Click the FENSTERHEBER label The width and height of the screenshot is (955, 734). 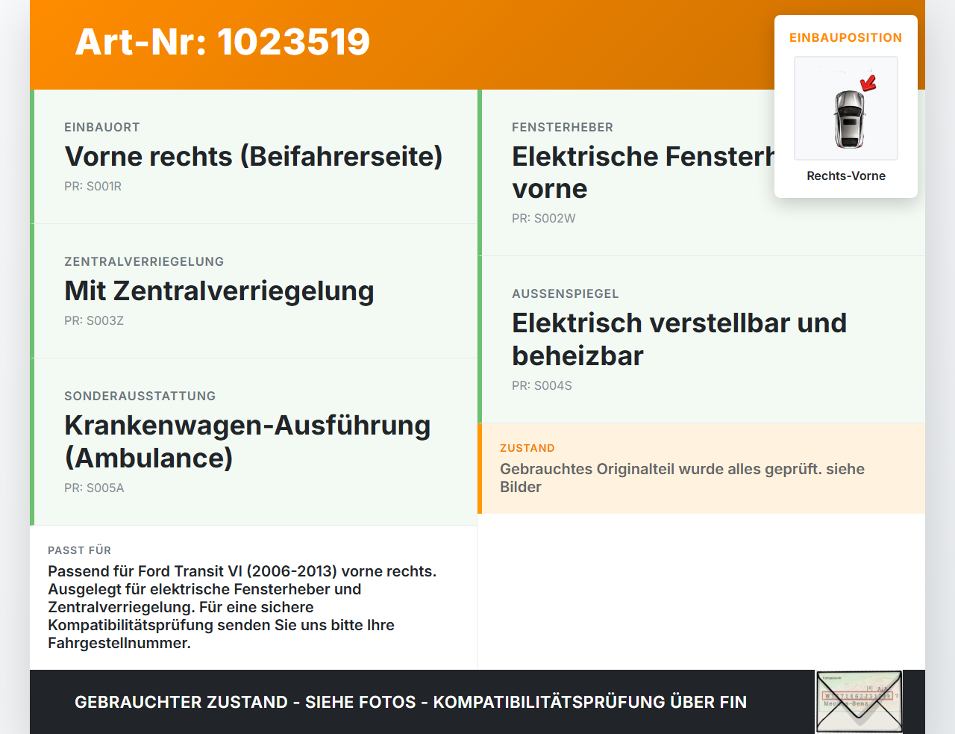point(563,127)
